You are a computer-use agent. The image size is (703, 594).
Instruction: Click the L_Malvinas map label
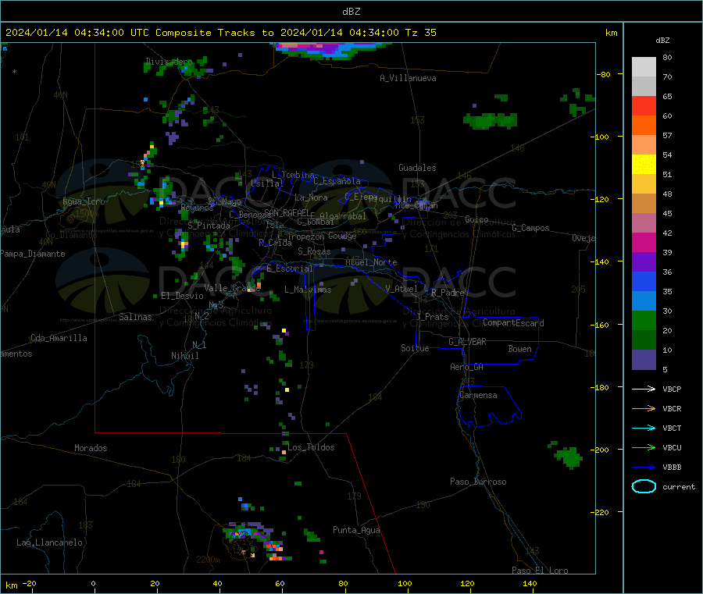click(308, 290)
